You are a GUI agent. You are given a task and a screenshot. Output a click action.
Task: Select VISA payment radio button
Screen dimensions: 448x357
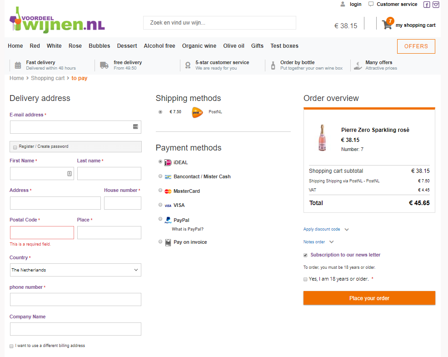(x=160, y=205)
